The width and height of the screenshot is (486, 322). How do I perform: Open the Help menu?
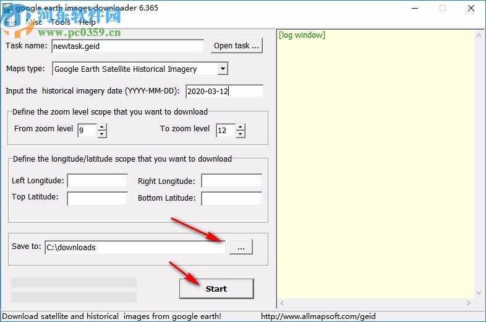87,22
